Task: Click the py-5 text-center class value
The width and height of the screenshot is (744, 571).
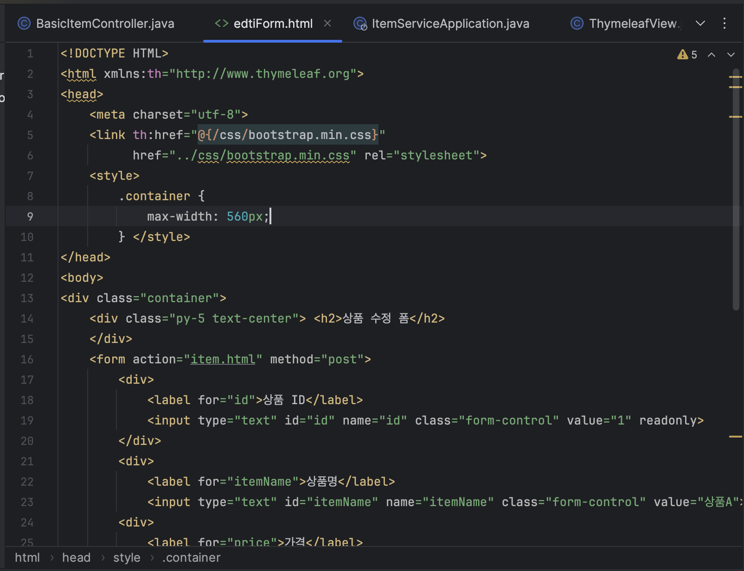Action: (x=234, y=318)
